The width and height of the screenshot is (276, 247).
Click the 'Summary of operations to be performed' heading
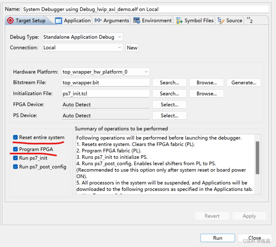tap(121, 129)
